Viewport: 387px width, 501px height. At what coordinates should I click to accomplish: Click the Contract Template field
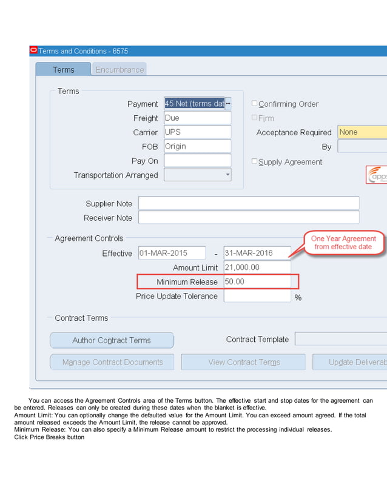[341, 339]
